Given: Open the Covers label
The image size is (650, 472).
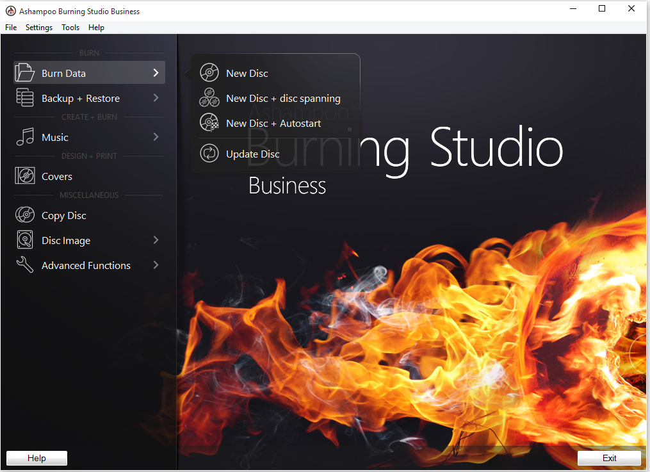Looking at the screenshot, I should (x=57, y=177).
